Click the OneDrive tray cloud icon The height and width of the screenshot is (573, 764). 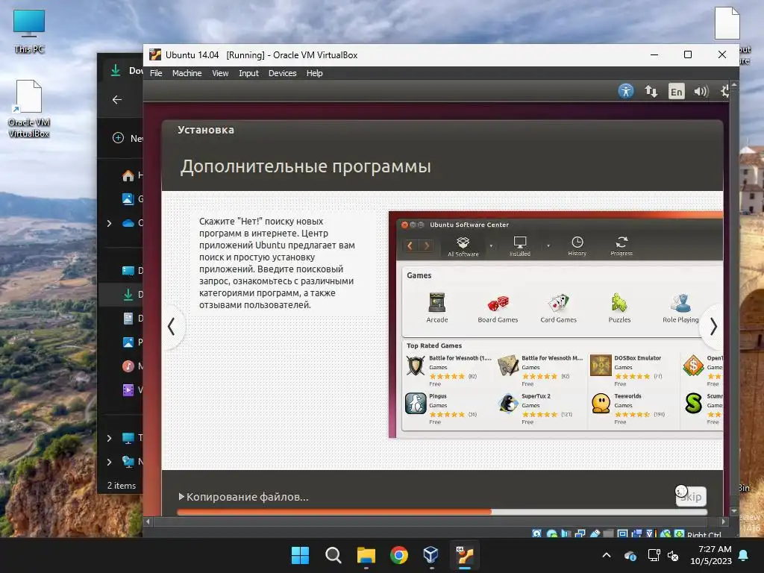point(630,555)
